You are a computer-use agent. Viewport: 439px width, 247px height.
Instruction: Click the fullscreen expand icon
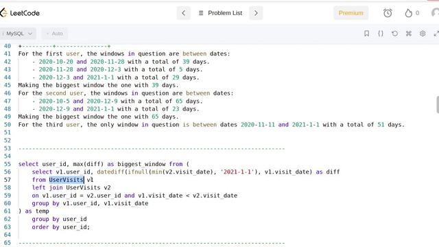pyautogui.click(x=436, y=34)
